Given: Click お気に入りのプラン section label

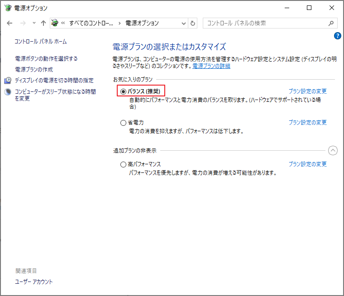Looking at the screenshot, I should coord(133,79).
